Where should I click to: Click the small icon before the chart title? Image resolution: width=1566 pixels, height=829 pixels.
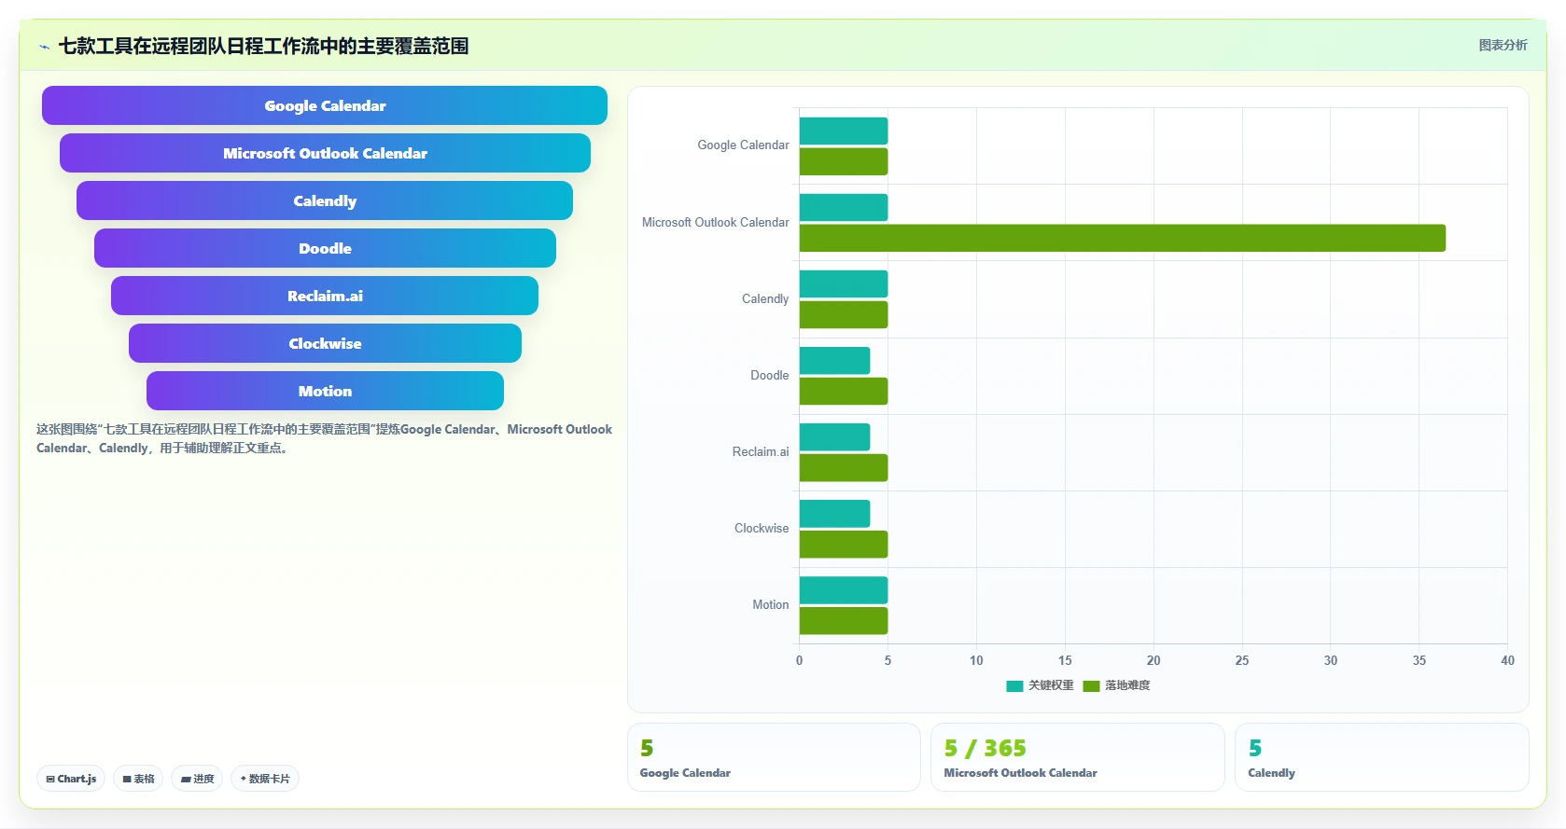(44, 47)
